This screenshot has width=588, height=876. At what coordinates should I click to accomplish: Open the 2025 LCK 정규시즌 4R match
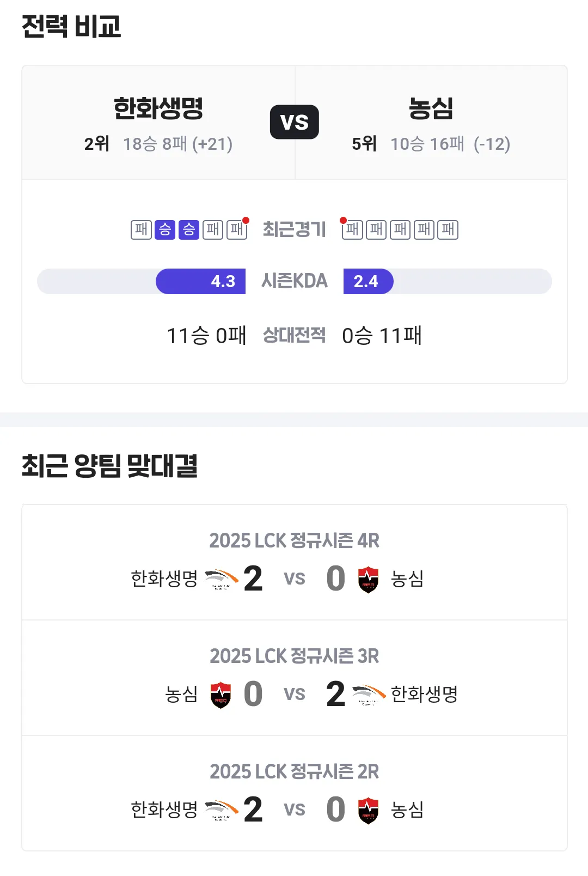295,562
